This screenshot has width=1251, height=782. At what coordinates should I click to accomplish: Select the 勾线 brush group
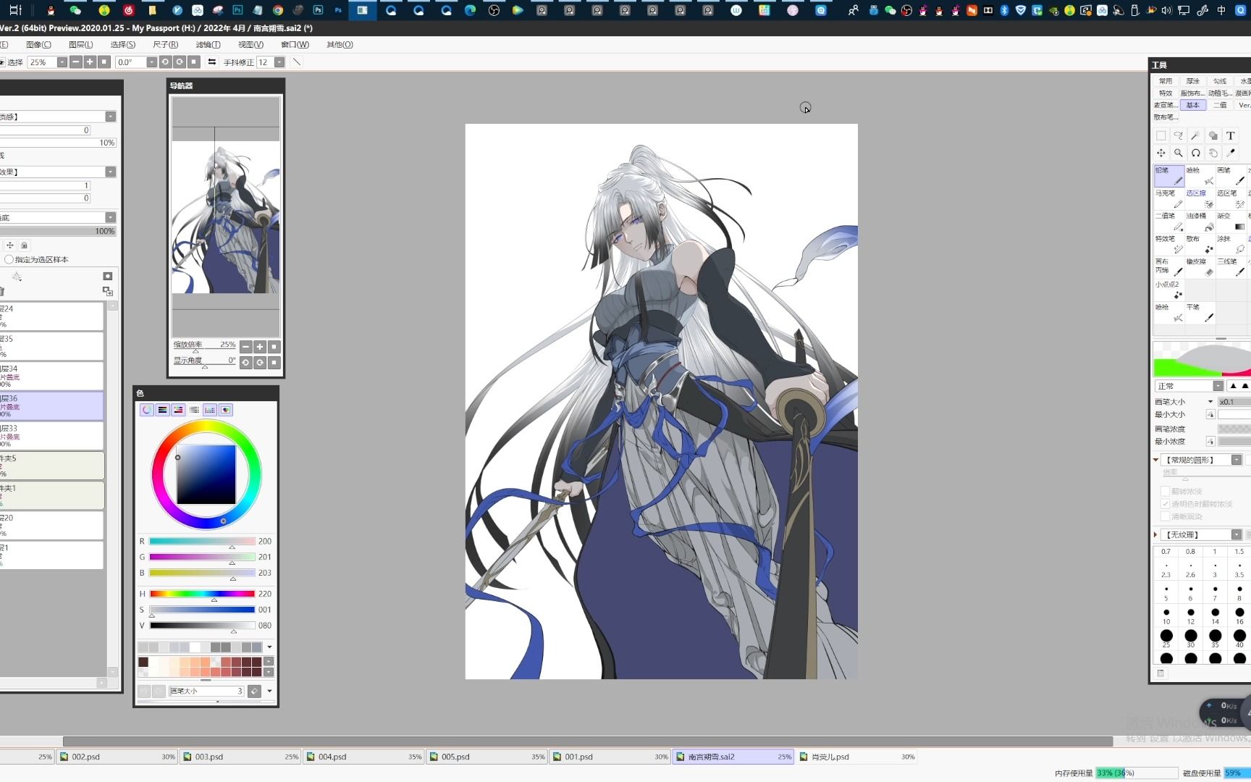coord(1221,81)
